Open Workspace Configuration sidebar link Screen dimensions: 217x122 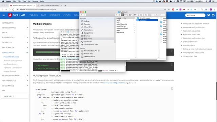pos(13,60)
